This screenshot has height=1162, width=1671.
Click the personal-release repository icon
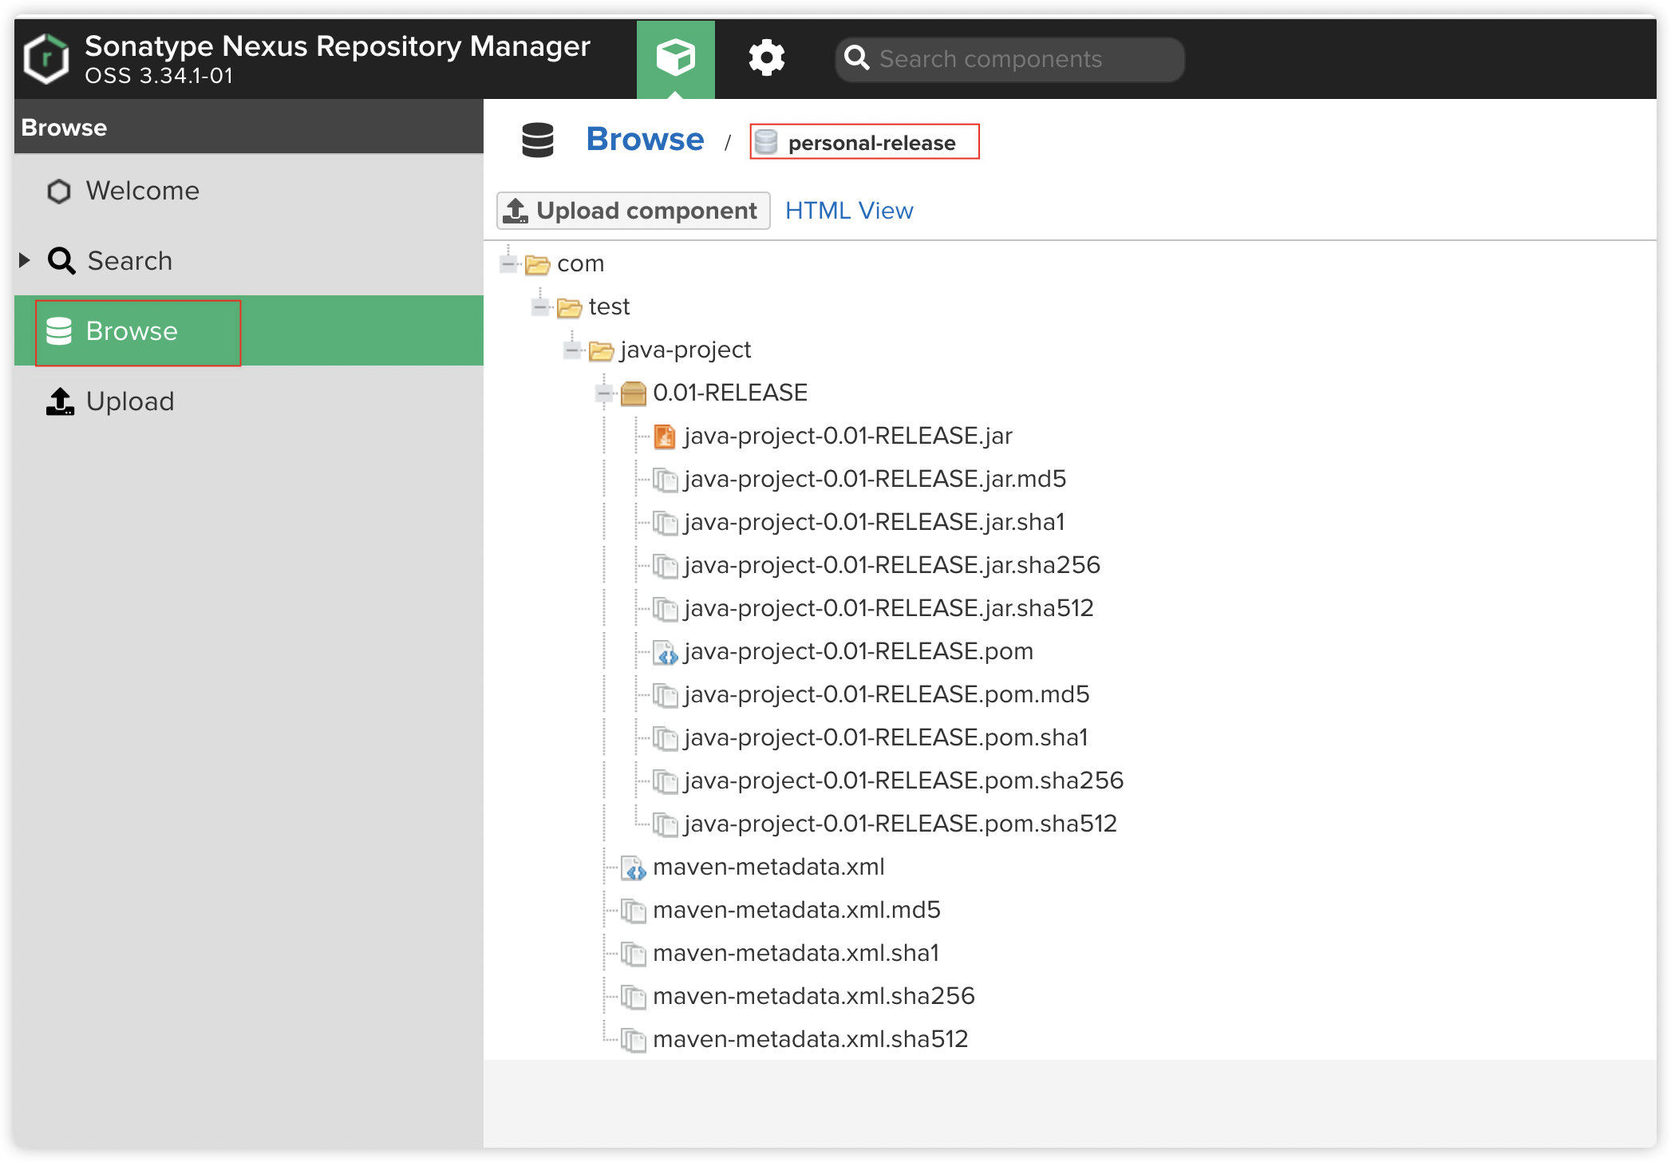click(x=766, y=142)
